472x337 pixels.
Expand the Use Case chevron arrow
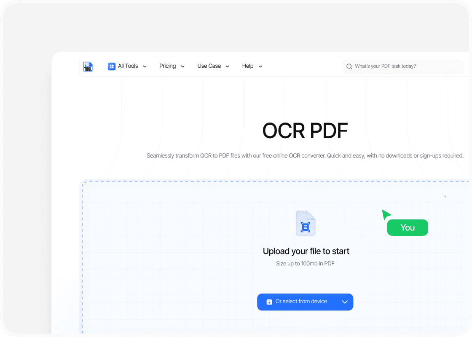[x=228, y=67]
